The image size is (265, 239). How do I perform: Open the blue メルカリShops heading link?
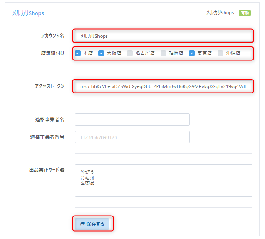pos(28,13)
